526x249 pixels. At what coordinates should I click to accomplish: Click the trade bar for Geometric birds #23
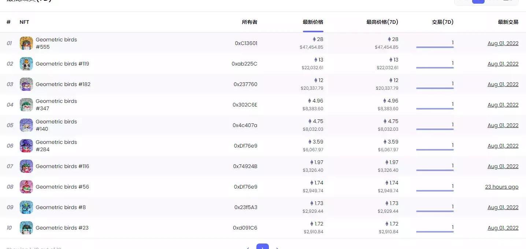click(x=435, y=231)
